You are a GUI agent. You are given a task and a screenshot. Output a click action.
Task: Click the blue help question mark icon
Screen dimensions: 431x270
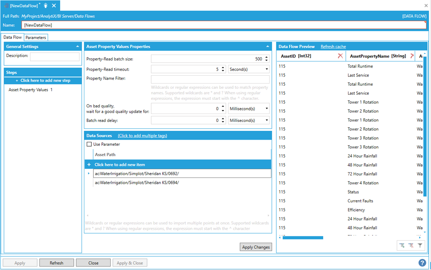click(x=422, y=262)
